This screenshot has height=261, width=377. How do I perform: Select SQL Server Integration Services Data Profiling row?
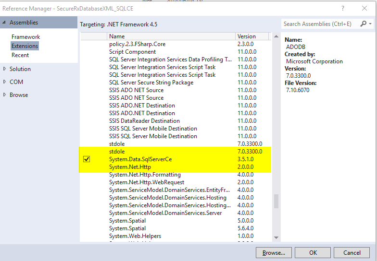click(176, 59)
